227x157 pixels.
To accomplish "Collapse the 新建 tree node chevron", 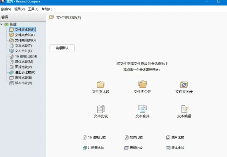I will coord(2,24).
